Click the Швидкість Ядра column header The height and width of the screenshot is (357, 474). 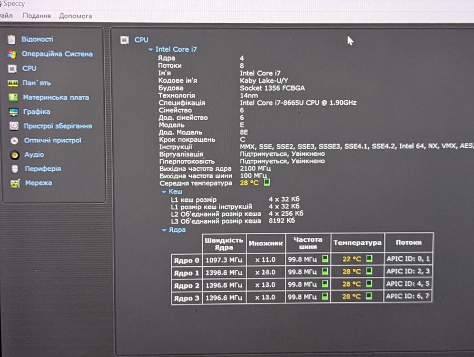point(224,244)
